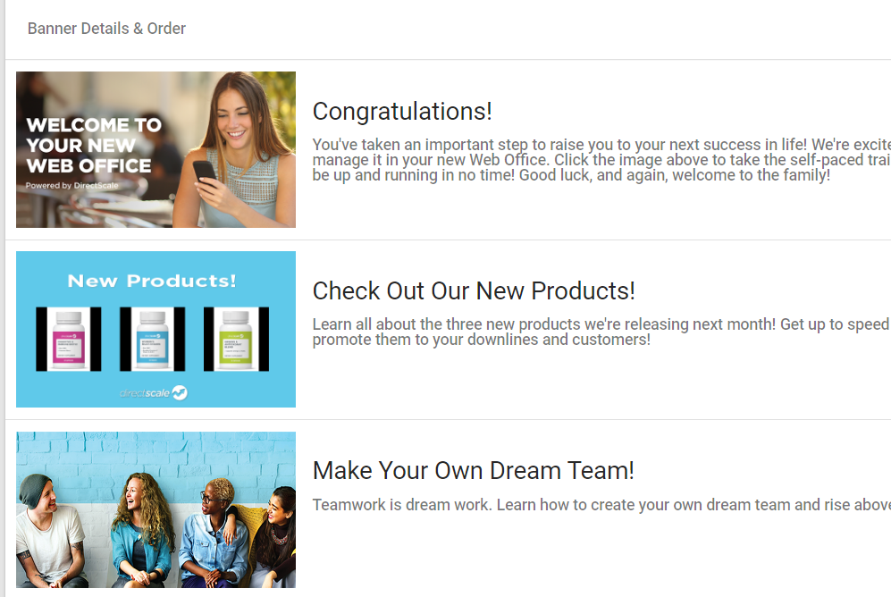Click the Banner Details & Order header
The width and height of the screenshot is (891, 597).
click(106, 29)
